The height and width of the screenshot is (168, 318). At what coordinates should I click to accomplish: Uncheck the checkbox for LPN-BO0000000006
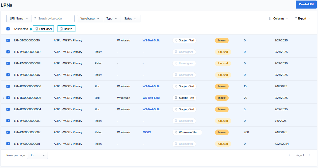tap(8, 86)
